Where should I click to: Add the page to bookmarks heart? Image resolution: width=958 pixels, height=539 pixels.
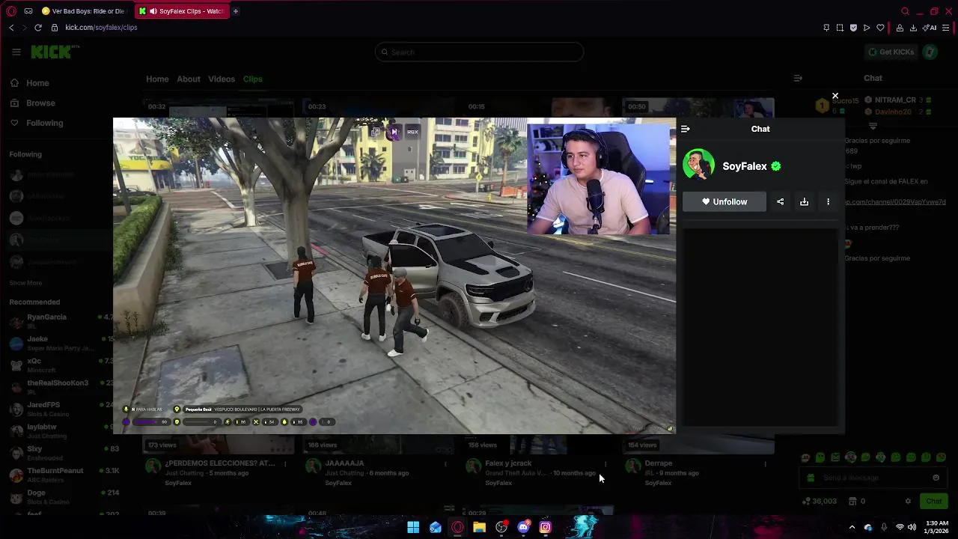point(880,28)
